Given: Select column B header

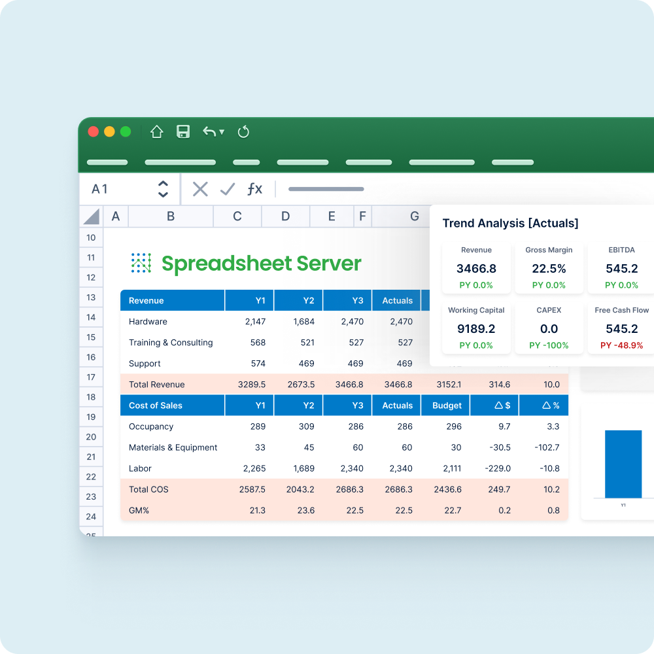Looking at the screenshot, I should [x=171, y=216].
